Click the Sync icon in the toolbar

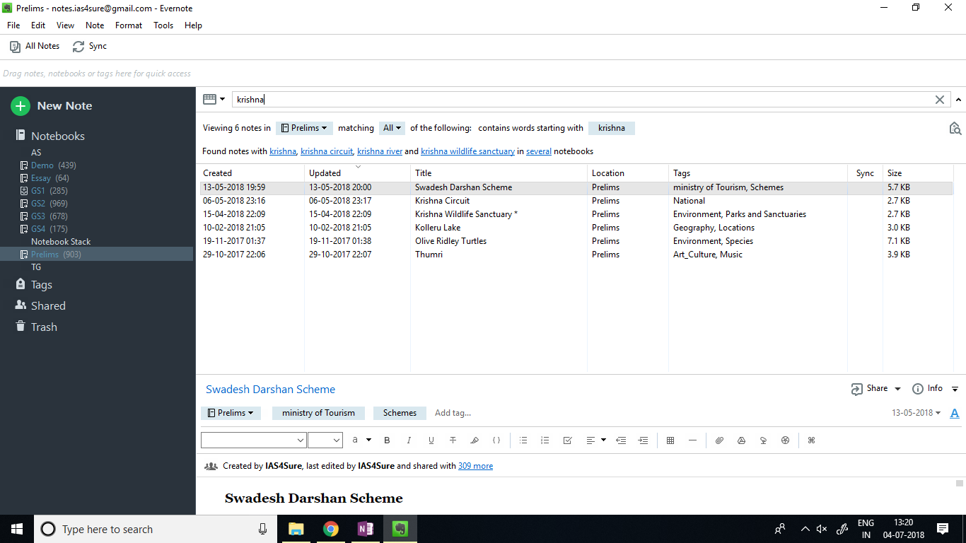(x=90, y=46)
